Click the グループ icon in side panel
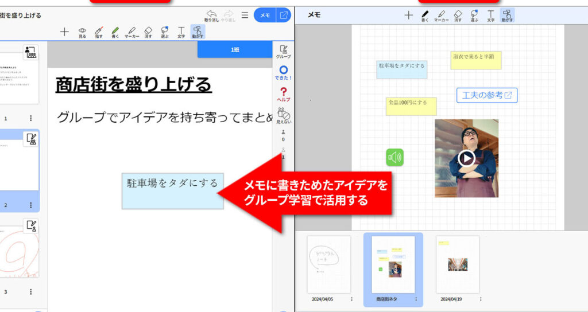This screenshot has width=588, height=312. (283, 52)
